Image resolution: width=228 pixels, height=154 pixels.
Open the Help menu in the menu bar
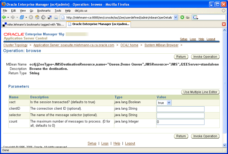point(68,11)
